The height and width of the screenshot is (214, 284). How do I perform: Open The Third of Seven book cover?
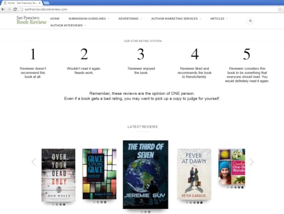[x=146, y=175]
